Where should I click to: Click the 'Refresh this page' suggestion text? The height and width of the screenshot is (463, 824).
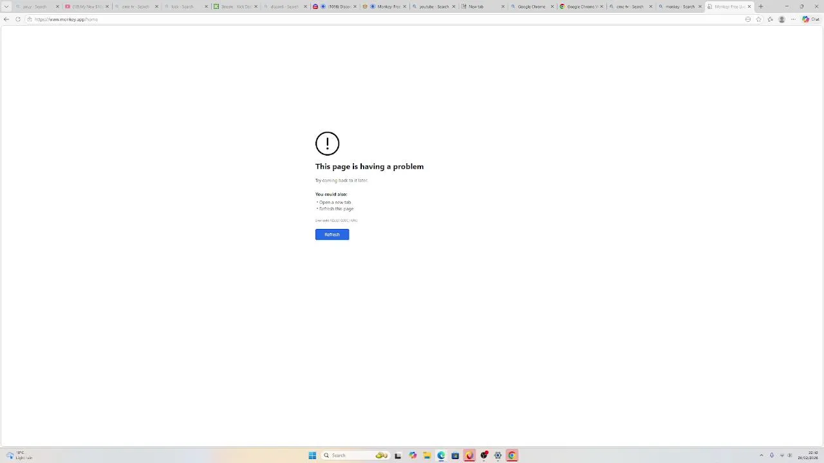[x=336, y=209]
